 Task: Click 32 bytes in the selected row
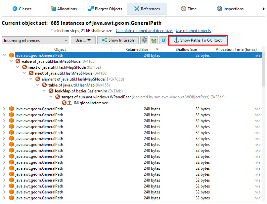[x=202, y=55]
